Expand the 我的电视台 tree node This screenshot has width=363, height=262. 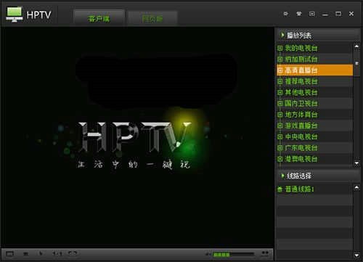(280, 48)
